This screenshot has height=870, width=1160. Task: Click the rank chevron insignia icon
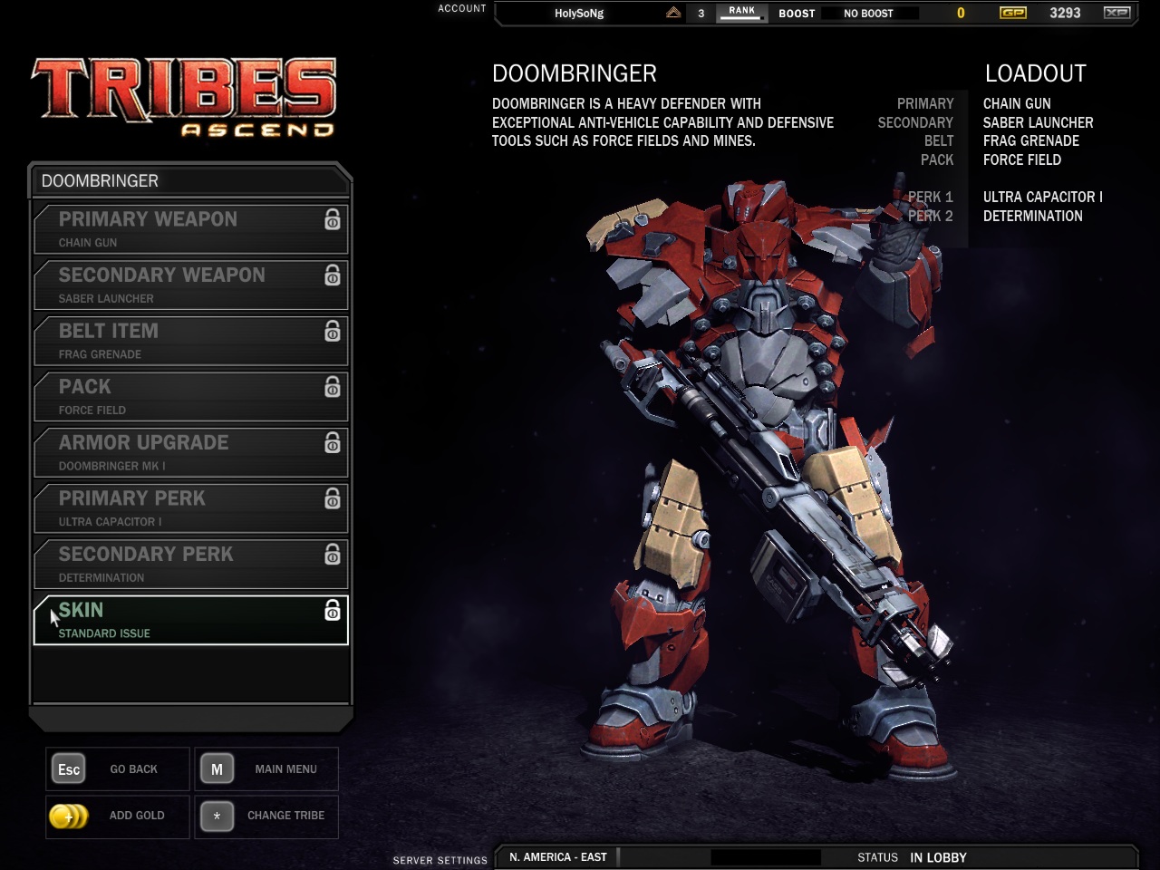tap(673, 13)
